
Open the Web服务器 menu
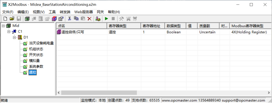(84, 12)
